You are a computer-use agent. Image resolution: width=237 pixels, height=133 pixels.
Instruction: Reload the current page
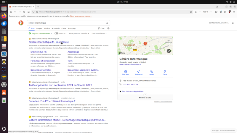coord(24,12)
